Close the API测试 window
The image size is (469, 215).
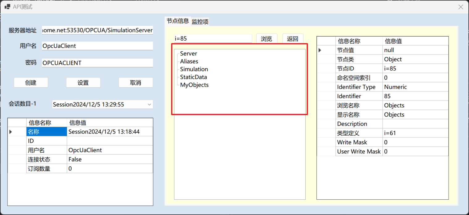pos(460,7)
